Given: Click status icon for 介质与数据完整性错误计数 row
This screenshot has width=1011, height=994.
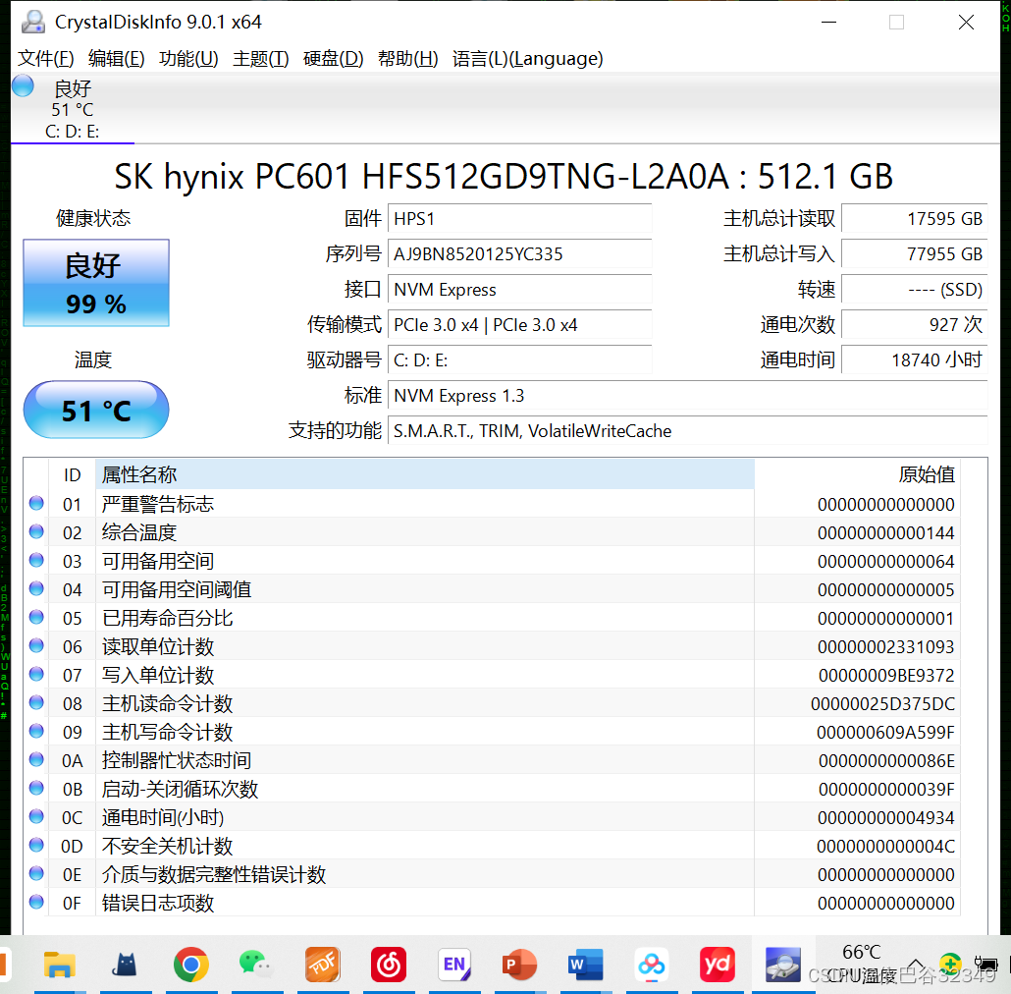Looking at the screenshot, I should (36, 873).
